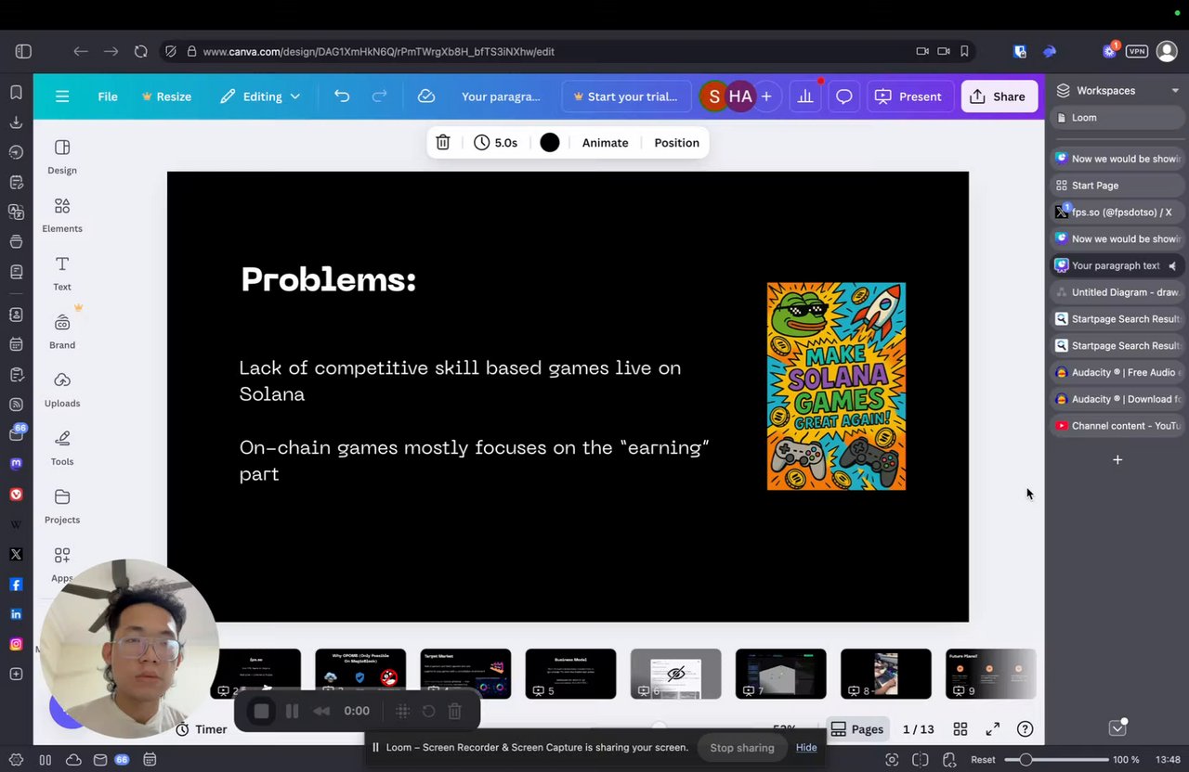Select the page 5 thumbnail
Image resolution: width=1189 pixels, height=772 pixels.
570,674
